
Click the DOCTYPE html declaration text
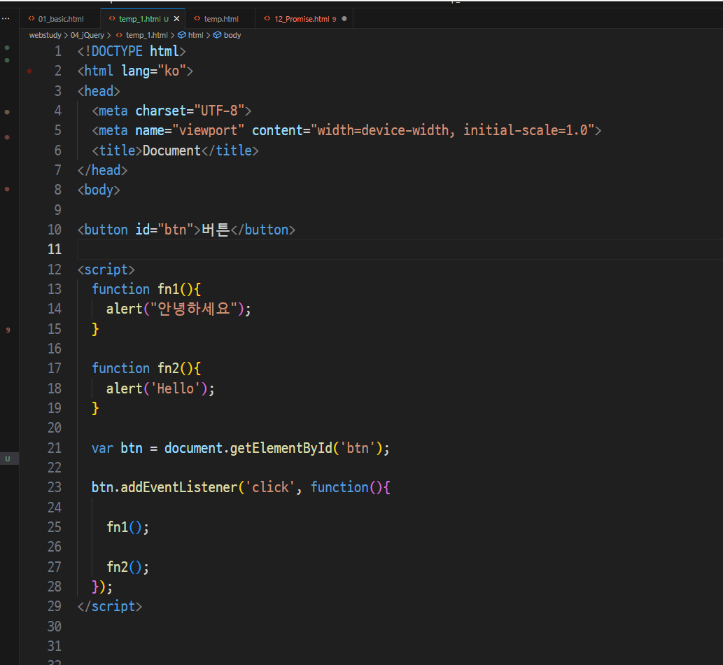tap(132, 51)
